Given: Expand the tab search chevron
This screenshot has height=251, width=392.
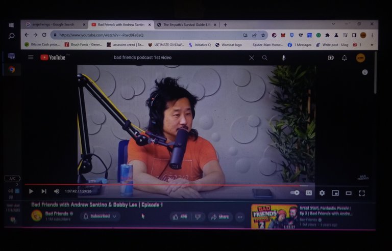Looking at the screenshot, I should point(333,24).
